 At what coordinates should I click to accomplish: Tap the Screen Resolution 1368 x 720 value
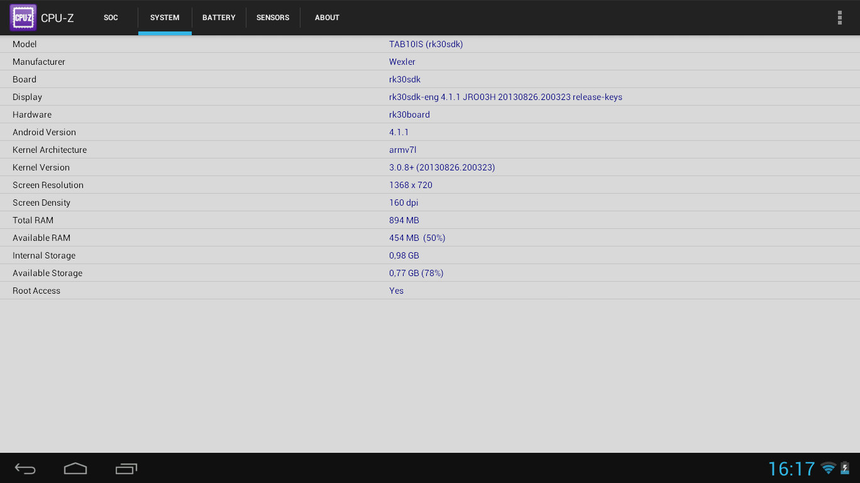coord(411,185)
